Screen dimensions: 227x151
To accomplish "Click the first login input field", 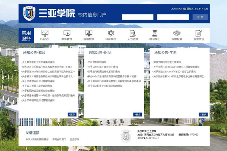I will click(137, 17).
